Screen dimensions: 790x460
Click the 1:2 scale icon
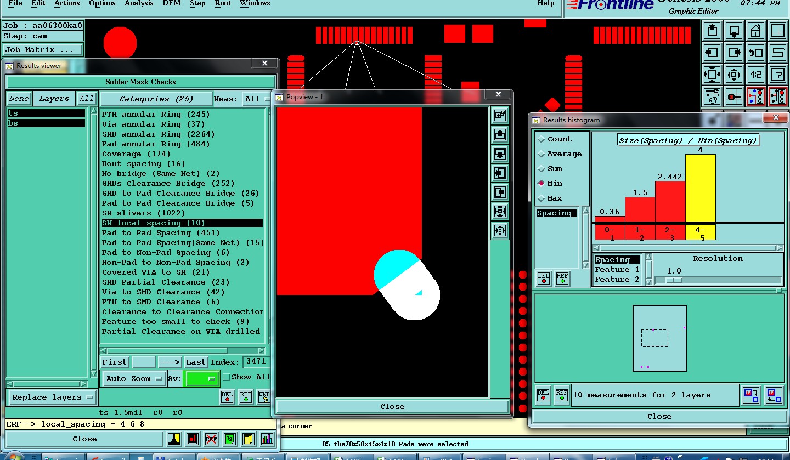point(756,75)
